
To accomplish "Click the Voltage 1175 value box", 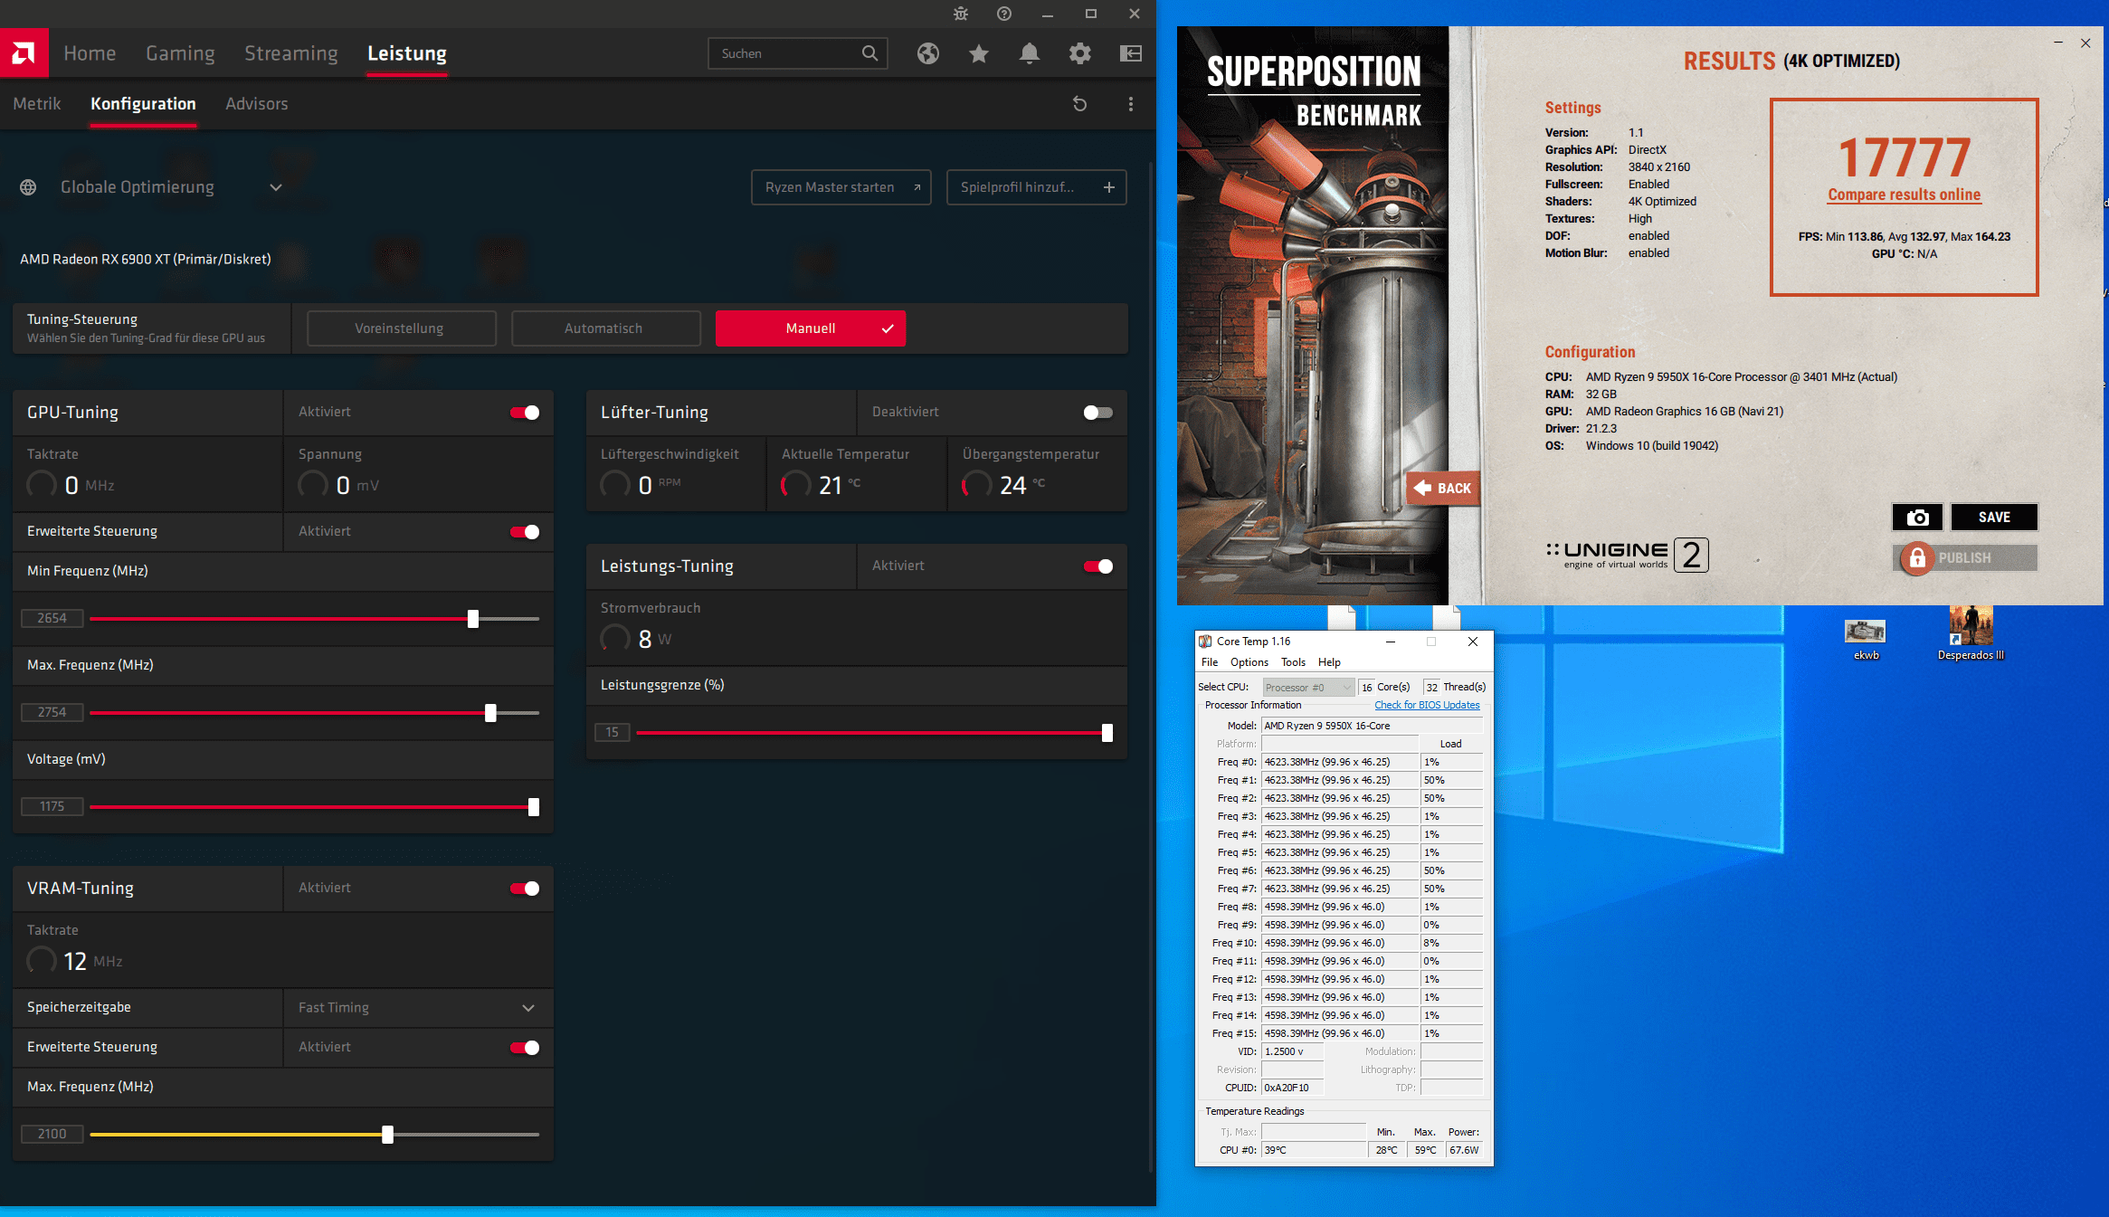I will (x=52, y=807).
